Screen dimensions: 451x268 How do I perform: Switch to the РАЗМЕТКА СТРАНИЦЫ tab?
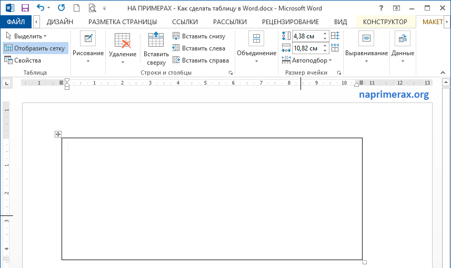(x=123, y=22)
